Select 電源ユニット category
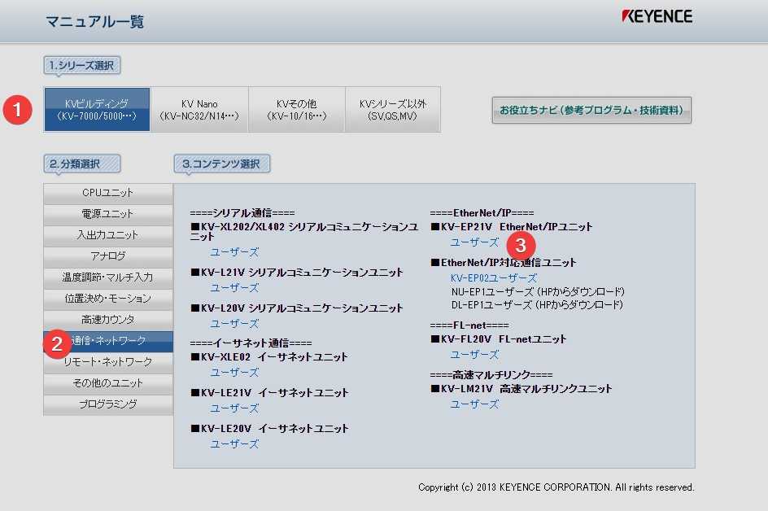768x511 pixels. pos(108,214)
